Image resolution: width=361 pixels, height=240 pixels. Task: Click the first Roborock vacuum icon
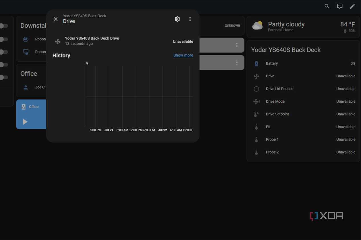coord(26,39)
